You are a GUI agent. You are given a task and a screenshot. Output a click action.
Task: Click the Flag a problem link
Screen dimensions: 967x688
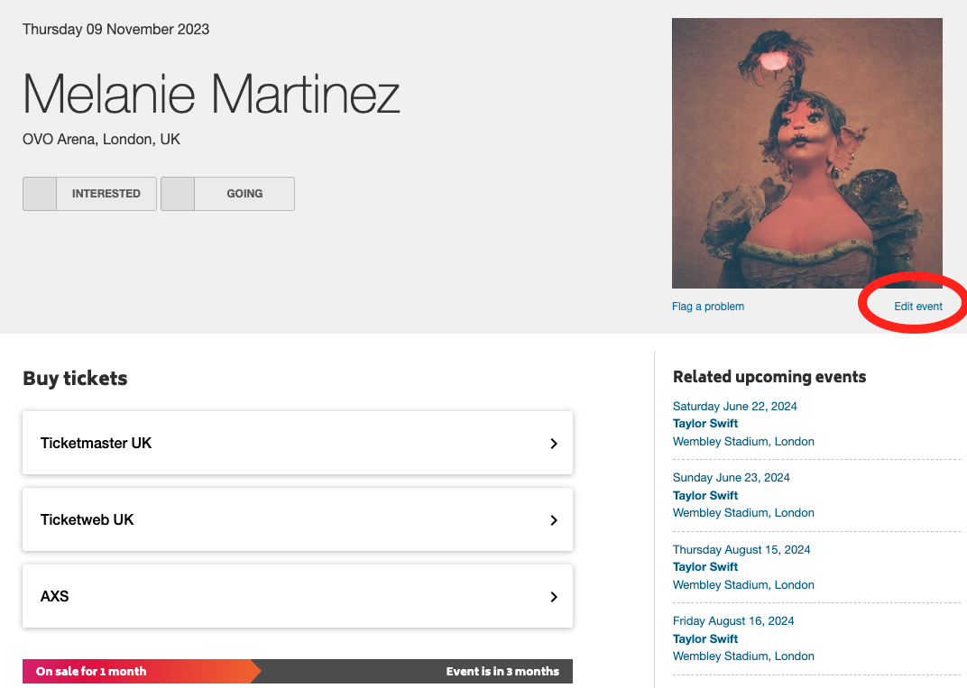tap(708, 307)
